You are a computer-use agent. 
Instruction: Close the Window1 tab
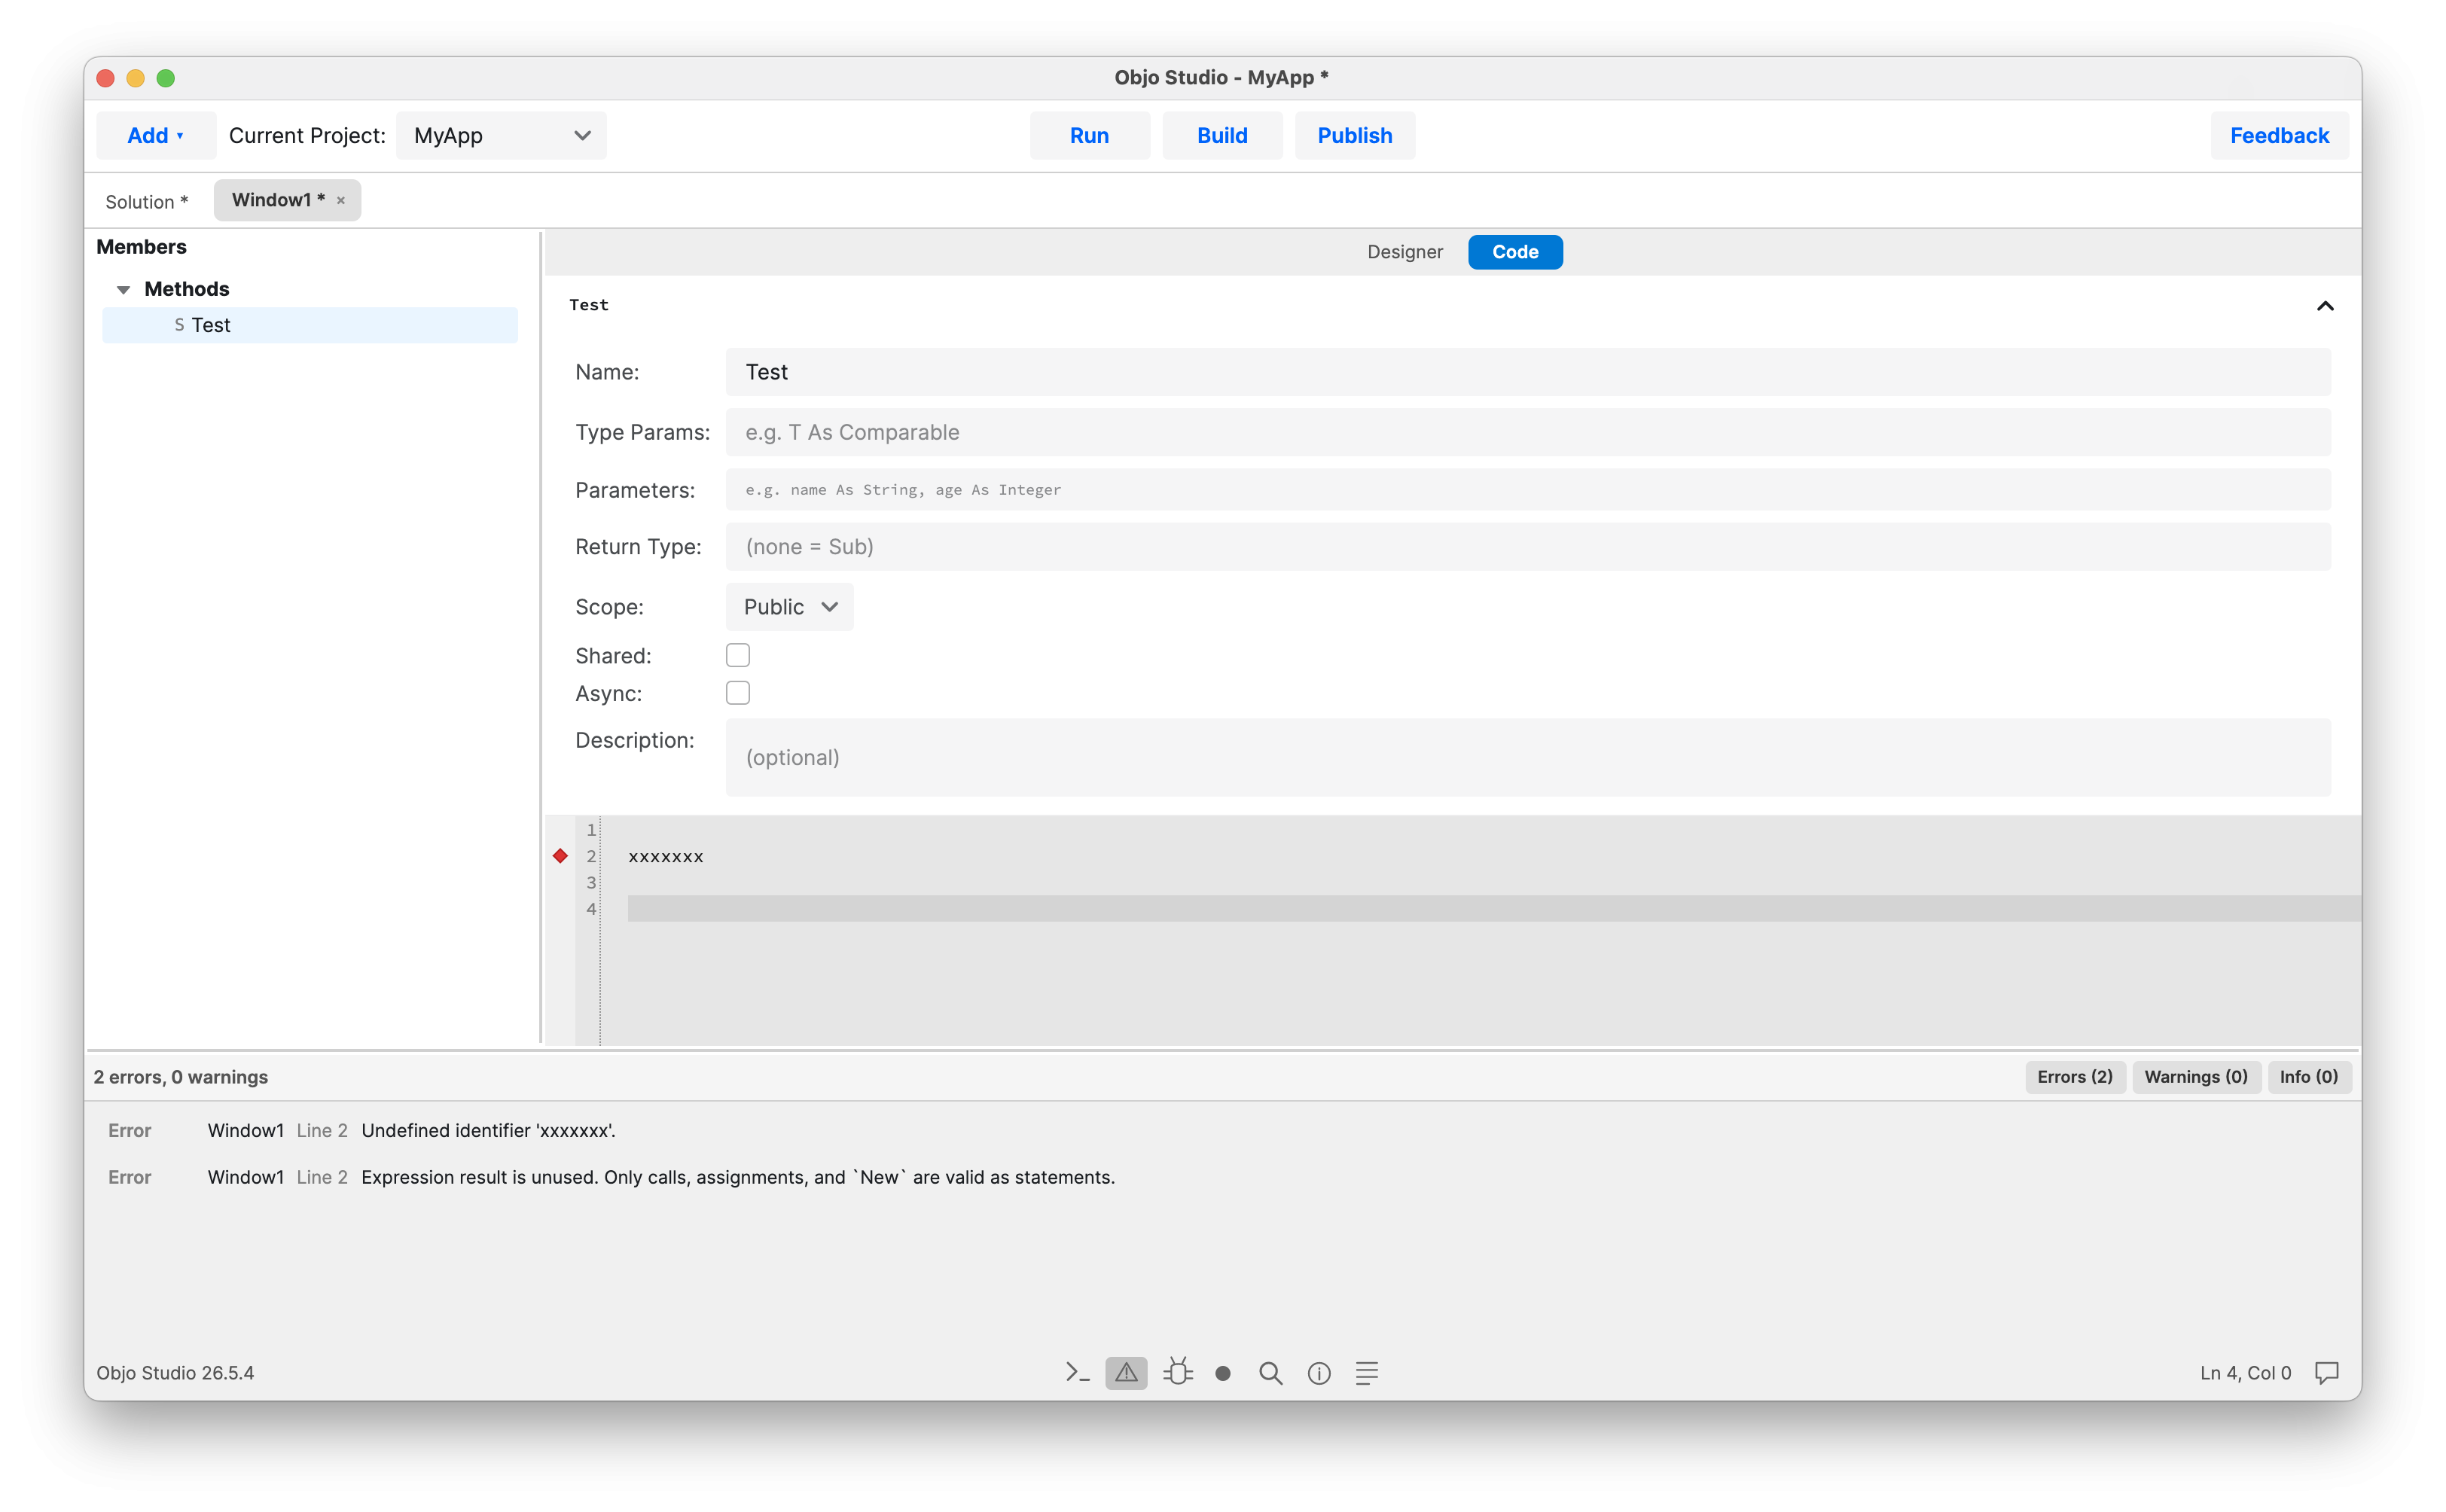point(341,200)
